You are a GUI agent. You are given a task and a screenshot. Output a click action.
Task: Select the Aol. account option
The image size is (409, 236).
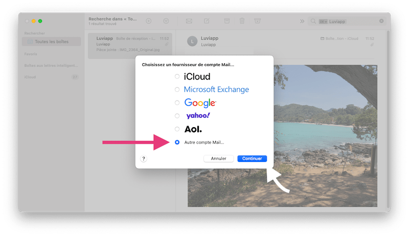(177, 129)
